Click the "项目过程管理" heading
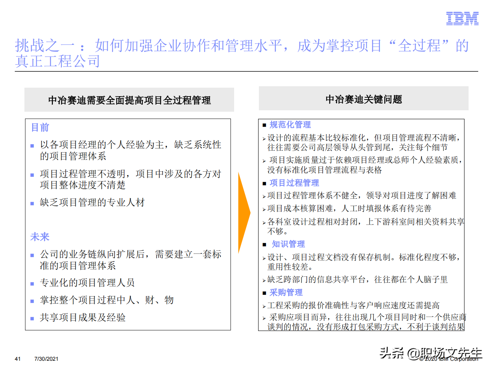The height and width of the screenshot is (370, 493). coord(294,183)
